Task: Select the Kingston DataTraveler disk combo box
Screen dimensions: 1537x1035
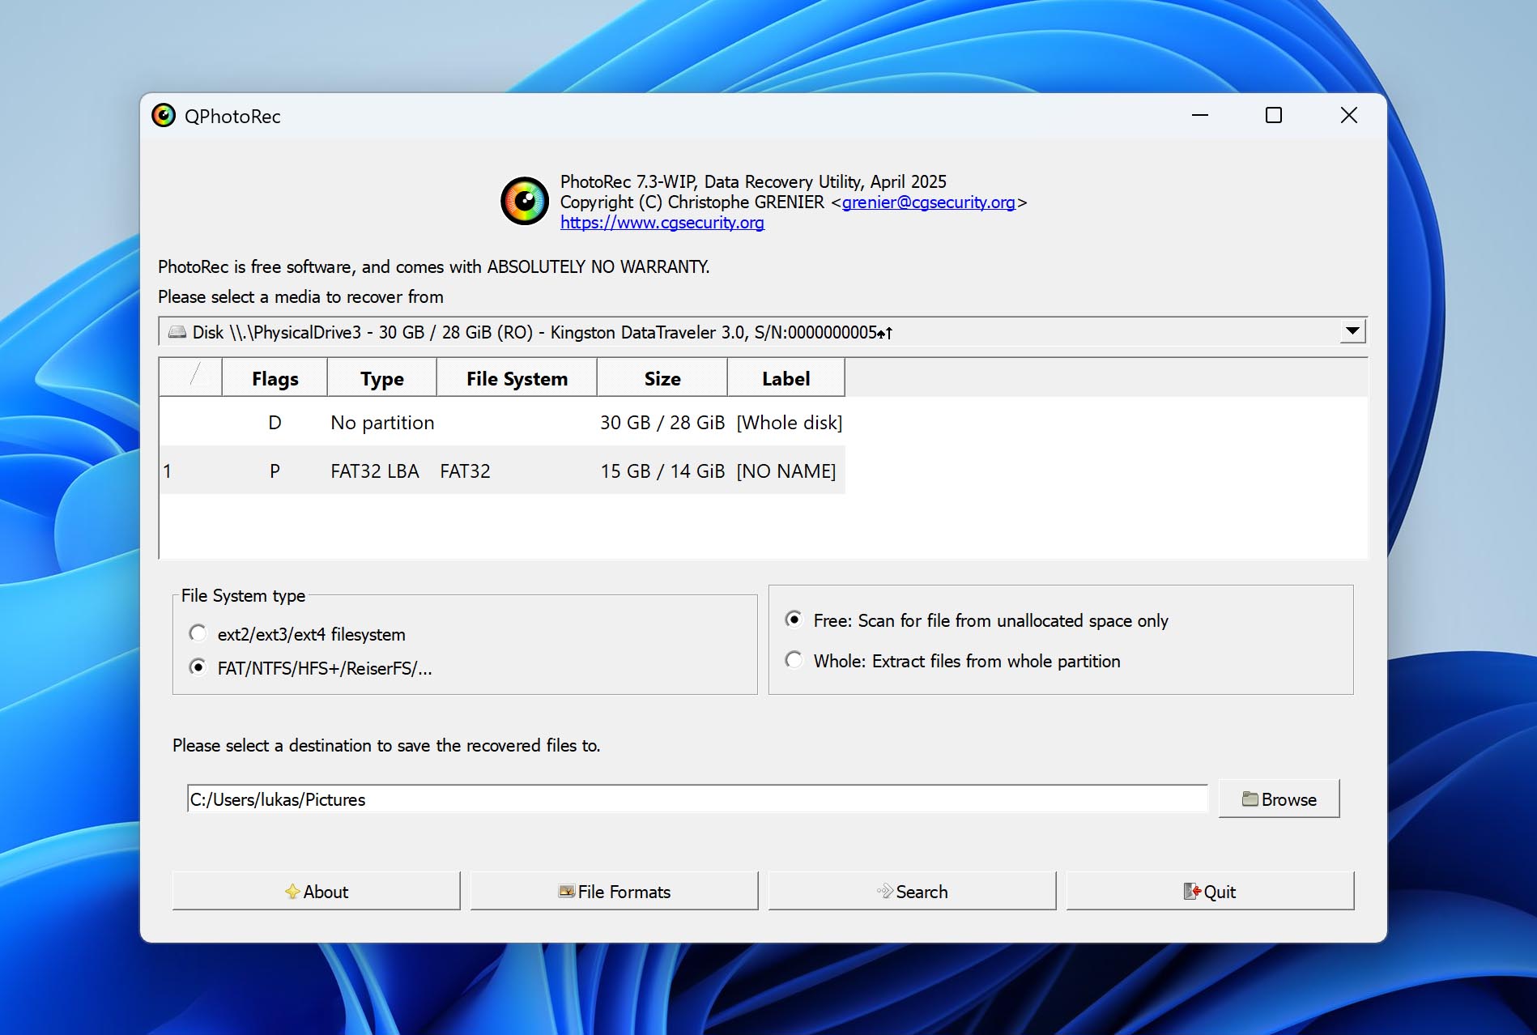Action: pyautogui.click(x=763, y=332)
